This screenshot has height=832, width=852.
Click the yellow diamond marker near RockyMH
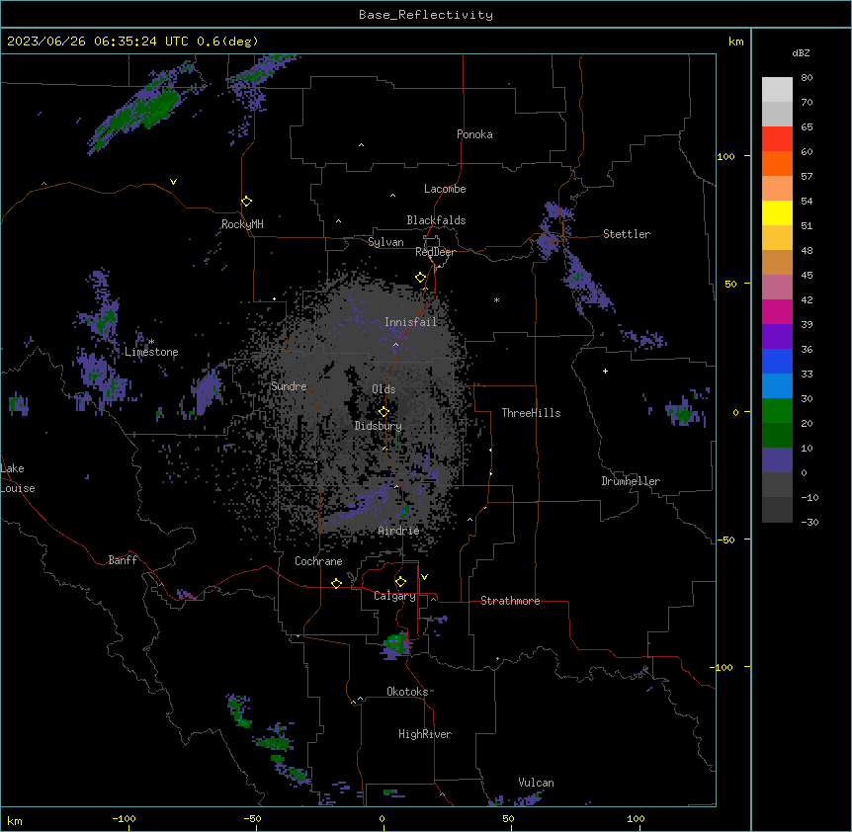click(x=247, y=202)
